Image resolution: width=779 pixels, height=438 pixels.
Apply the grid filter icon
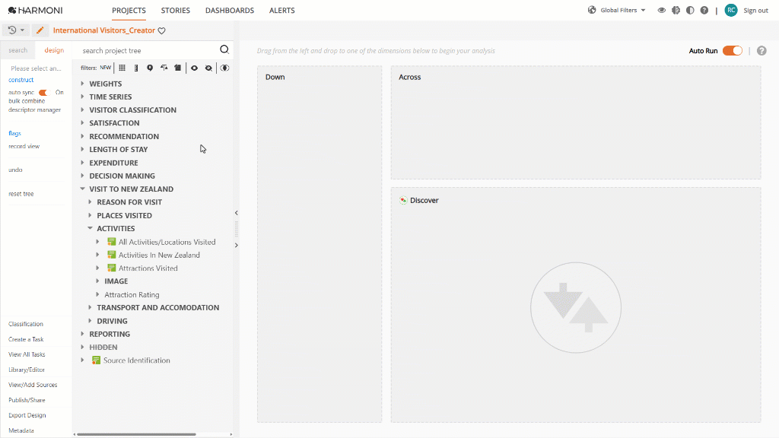(122, 68)
